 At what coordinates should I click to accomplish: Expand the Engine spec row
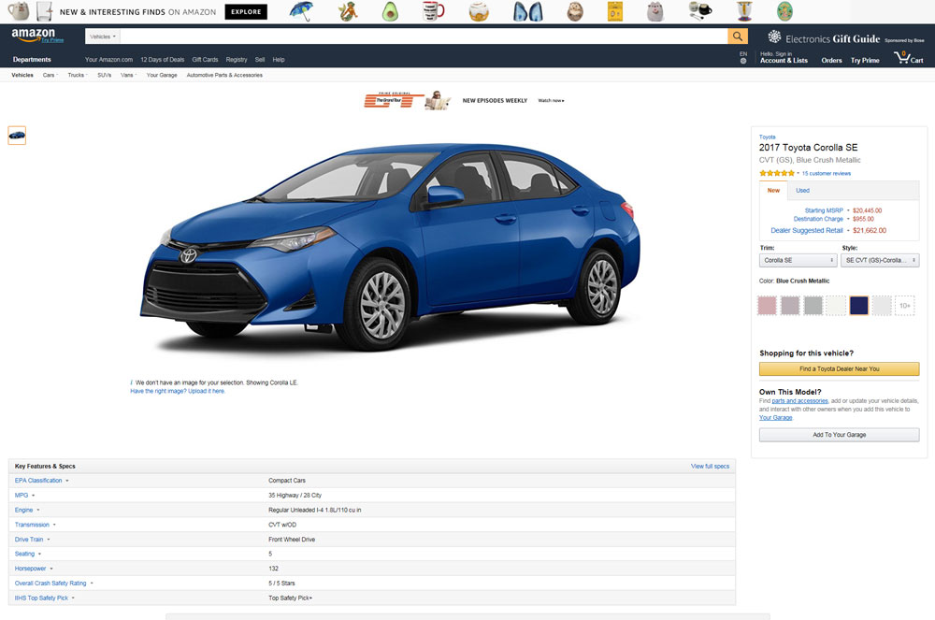pyautogui.click(x=27, y=511)
